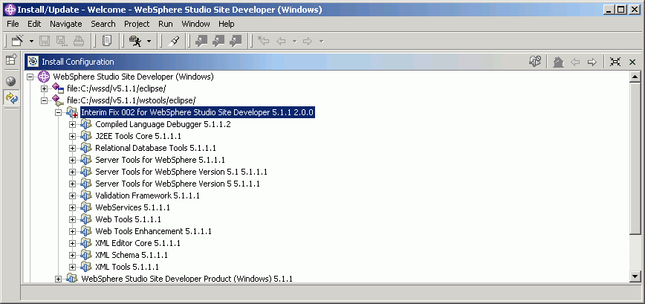
Task: Expand J2EE Tools Core 5.1.1.1
Action: (72, 137)
